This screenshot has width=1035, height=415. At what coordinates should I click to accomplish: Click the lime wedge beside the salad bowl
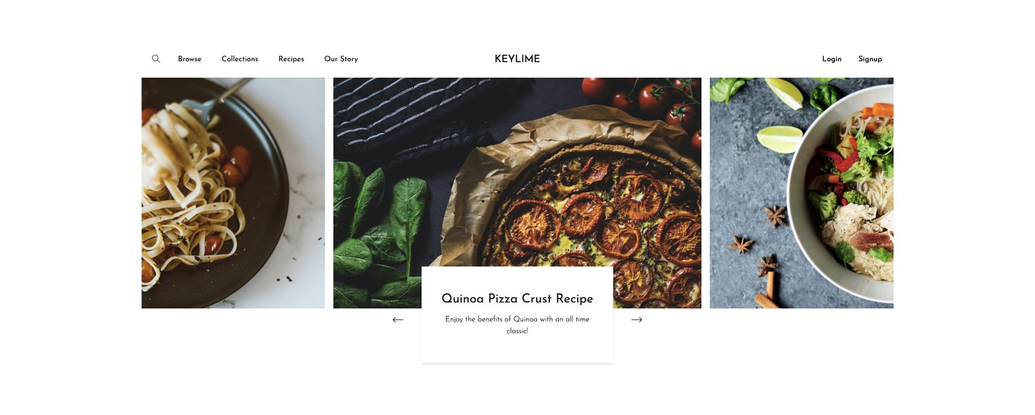(780, 138)
